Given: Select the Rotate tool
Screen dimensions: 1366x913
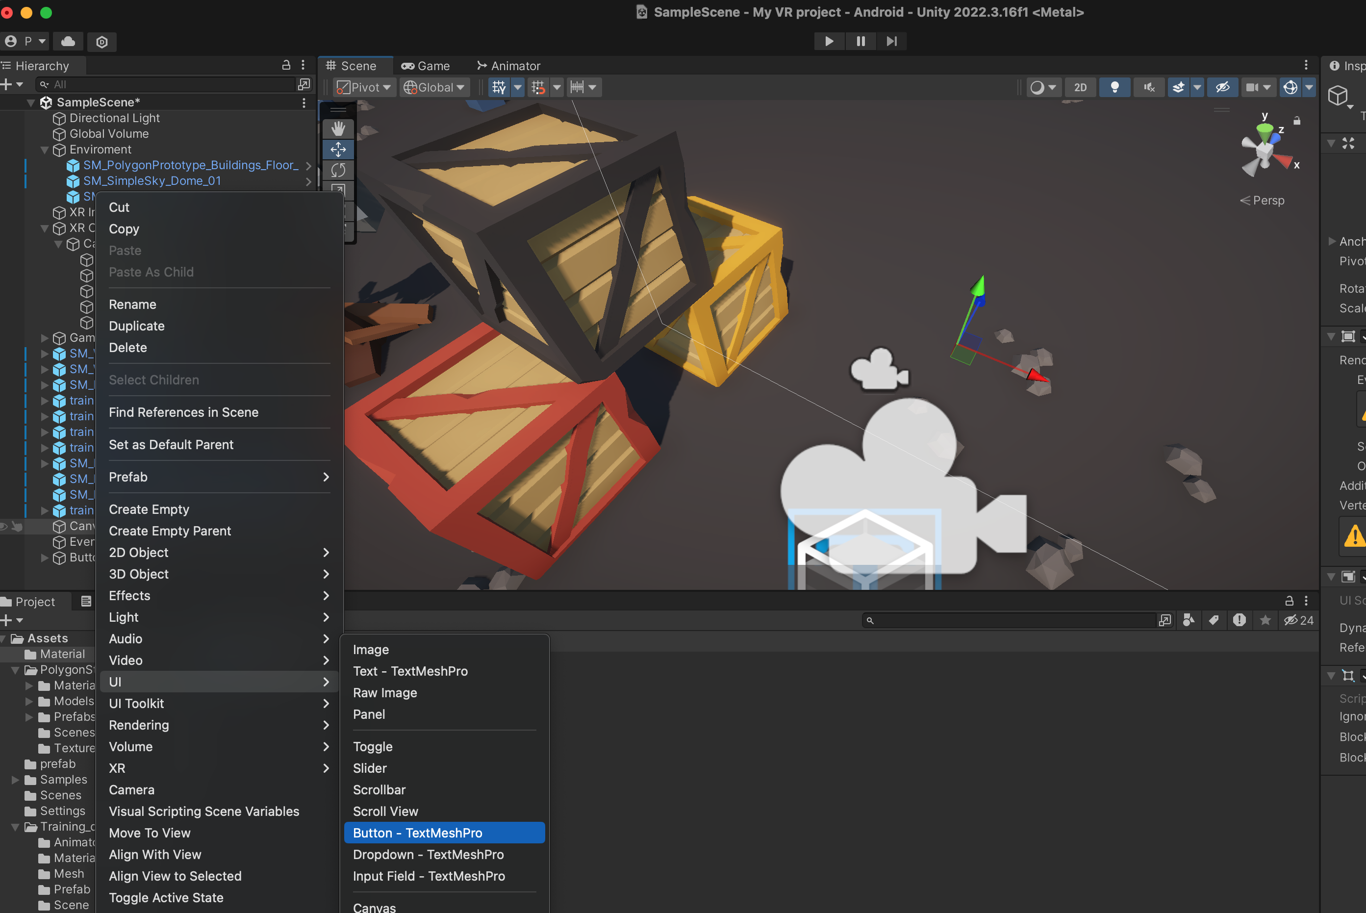Looking at the screenshot, I should (338, 170).
